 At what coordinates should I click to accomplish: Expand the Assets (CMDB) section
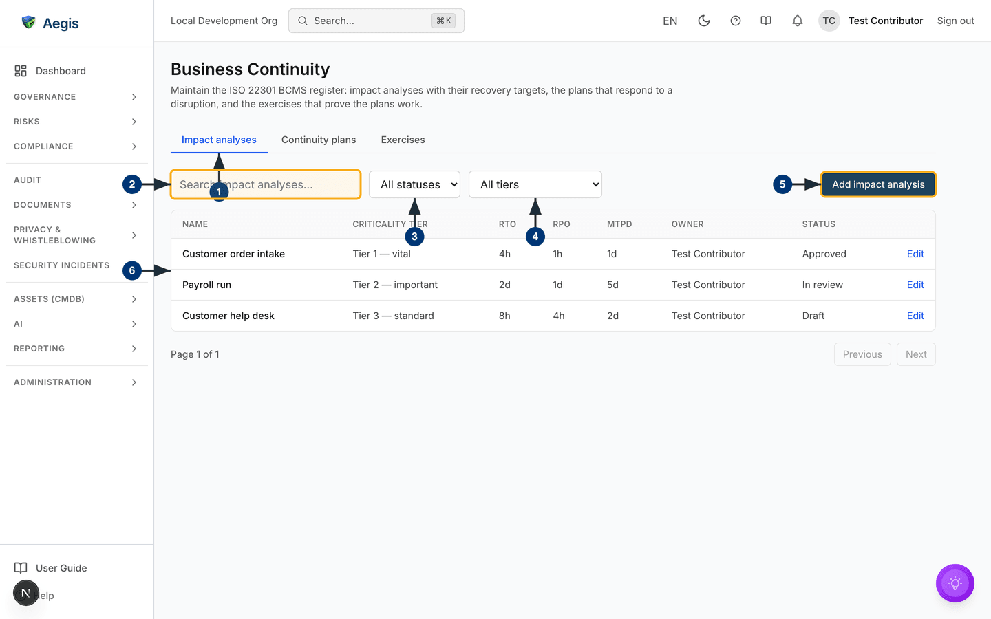pos(76,299)
